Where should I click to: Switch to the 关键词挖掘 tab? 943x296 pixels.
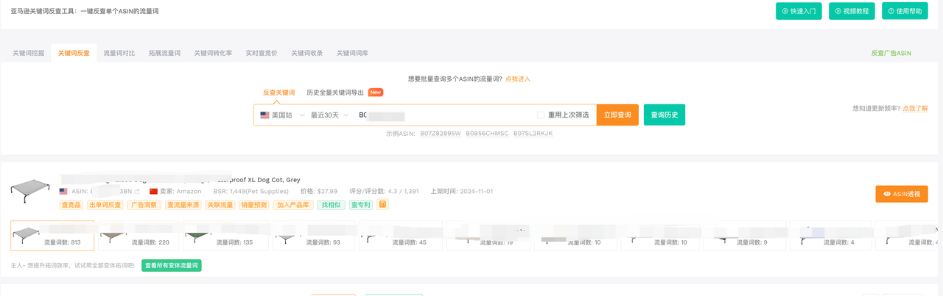click(28, 54)
